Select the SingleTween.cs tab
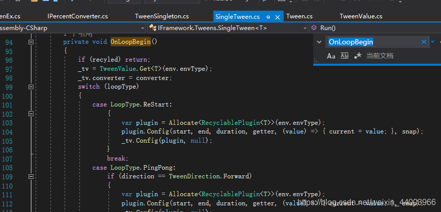This screenshot has height=212, width=441. tap(237, 17)
